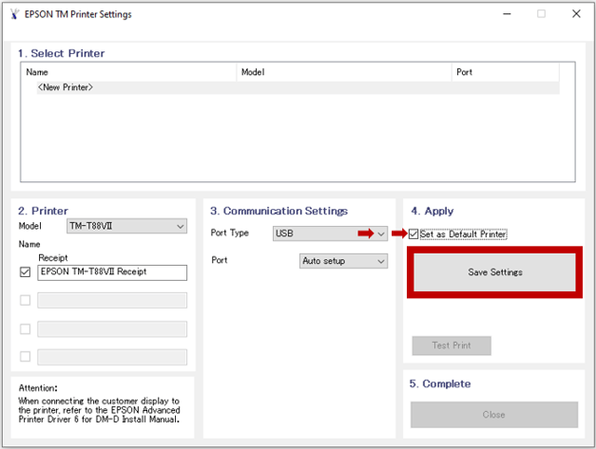The image size is (596, 449).
Task: Click the Name column header
Action: (129, 72)
